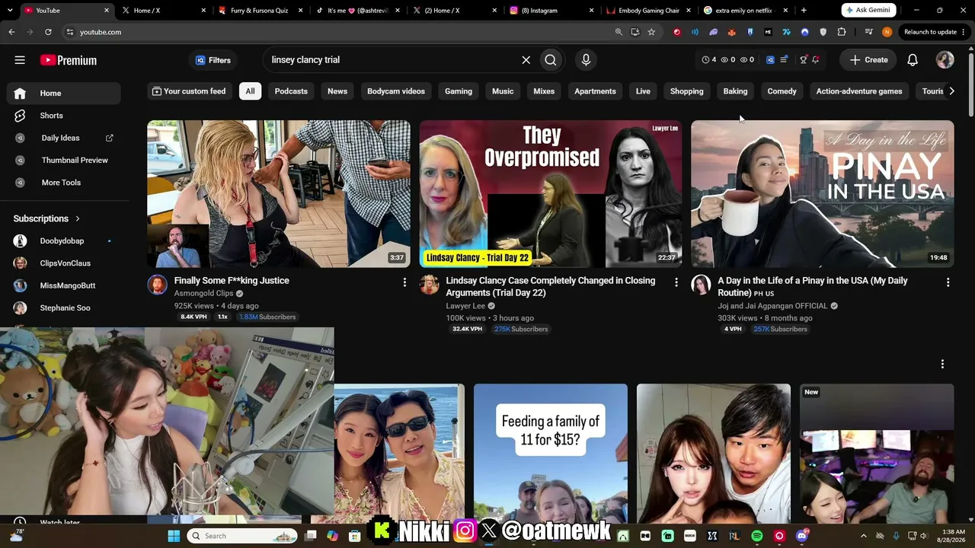Open the Windows Start menu
The width and height of the screenshot is (975, 548).
[174, 536]
